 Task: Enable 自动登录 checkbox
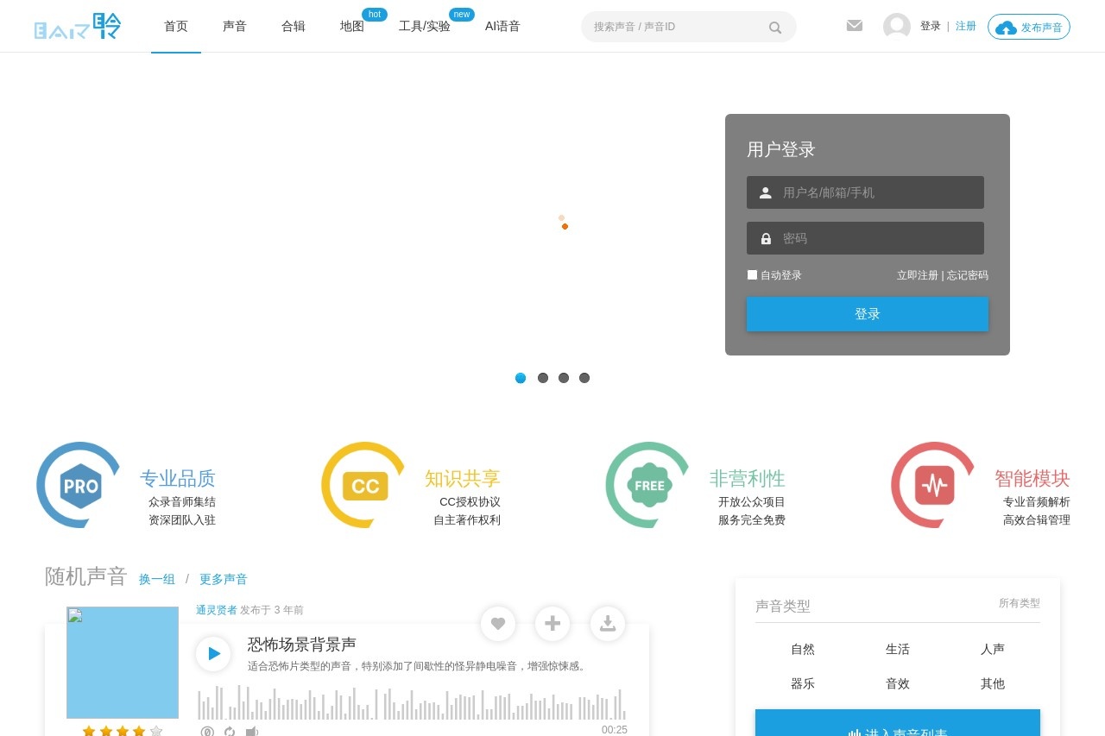pyautogui.click(x=752, y=274)
